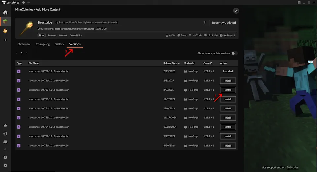Open the Overview tab
Screen dimensions: 317x172
coord(24,44)
